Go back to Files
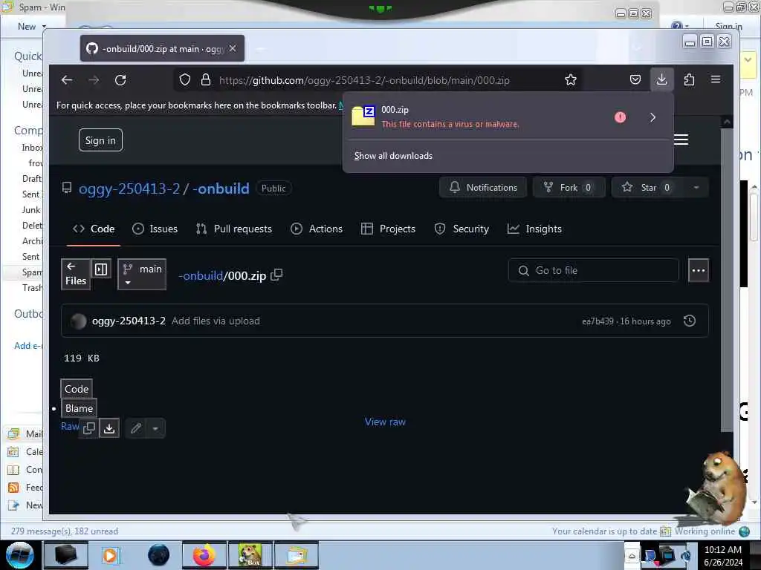The image size is (761, 570). coord(76,275)
